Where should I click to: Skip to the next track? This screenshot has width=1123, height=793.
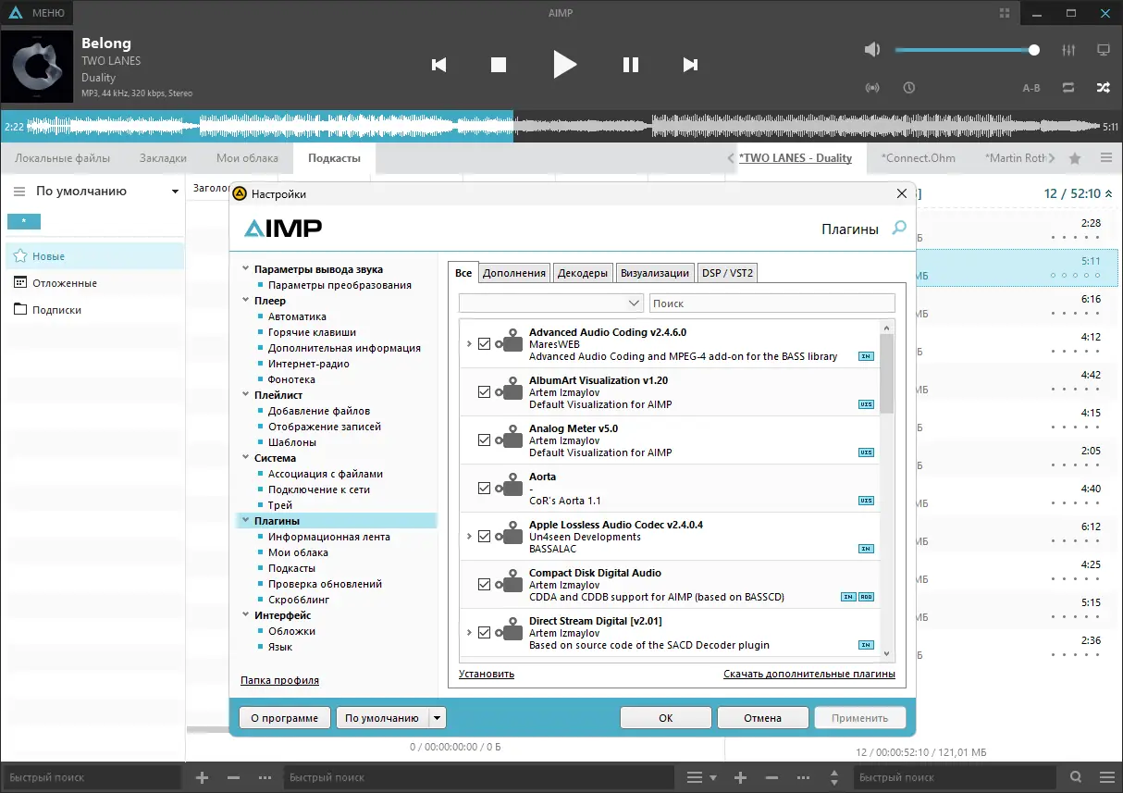(690, 65)
